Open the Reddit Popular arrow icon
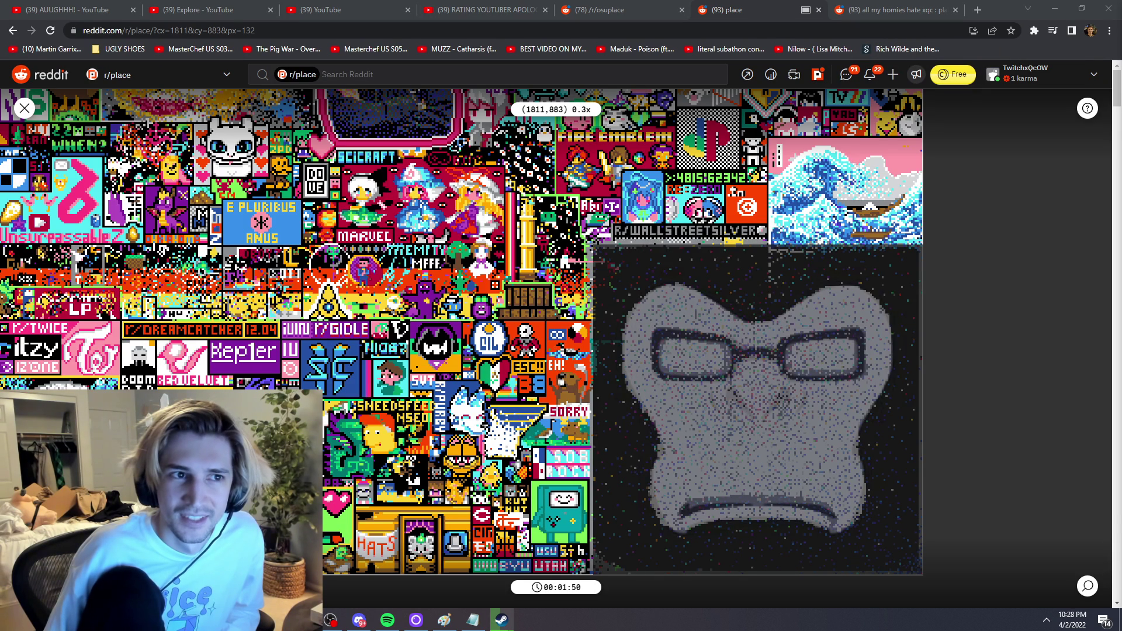Viewport: 1122px width, 631px height. [x=747, y=74]
